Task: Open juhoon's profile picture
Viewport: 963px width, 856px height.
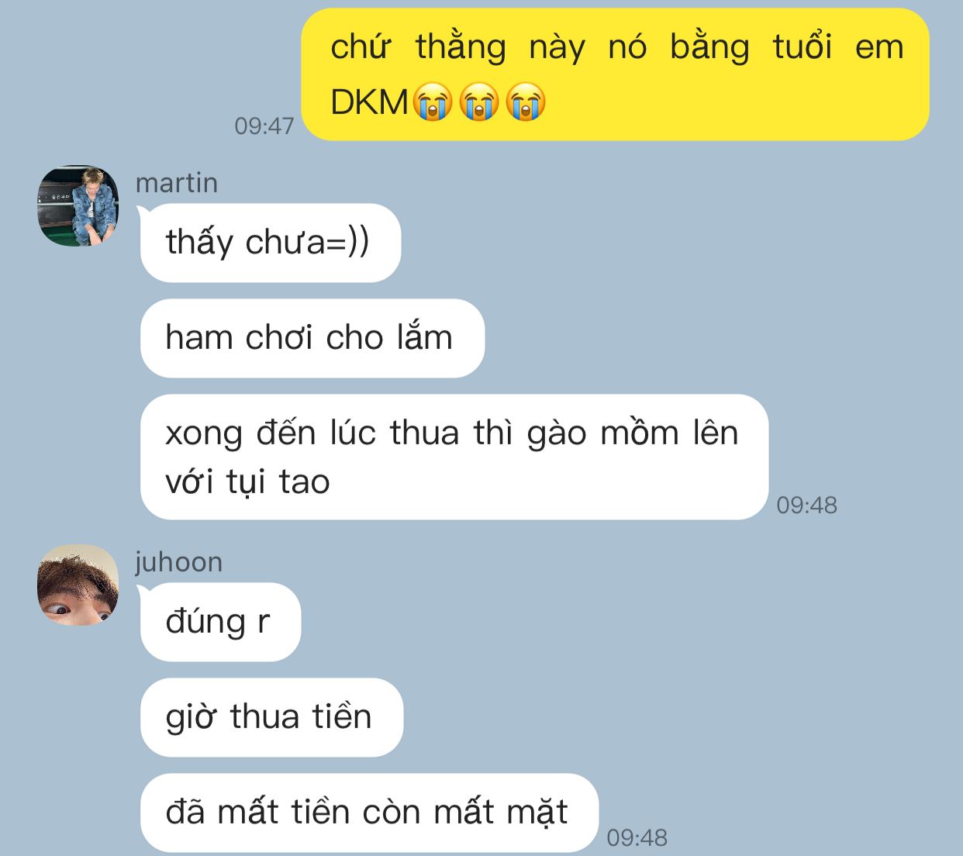Action: (x=78, y=585)
